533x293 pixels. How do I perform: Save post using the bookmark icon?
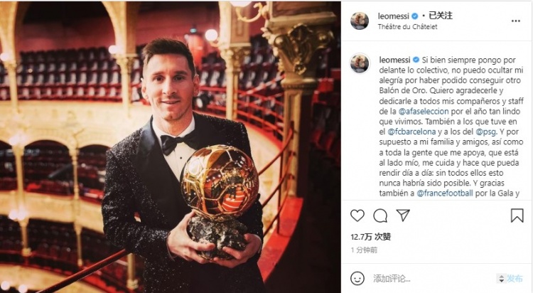point(517,215)
